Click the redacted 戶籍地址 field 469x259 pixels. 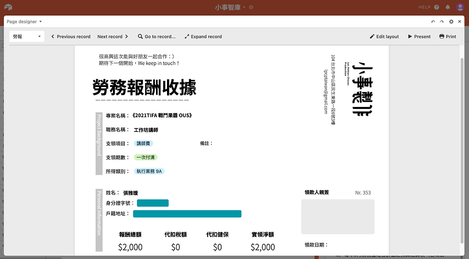coord(187,214)
